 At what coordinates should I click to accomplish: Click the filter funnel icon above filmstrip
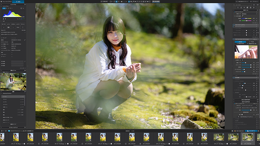tap(6, 131)
